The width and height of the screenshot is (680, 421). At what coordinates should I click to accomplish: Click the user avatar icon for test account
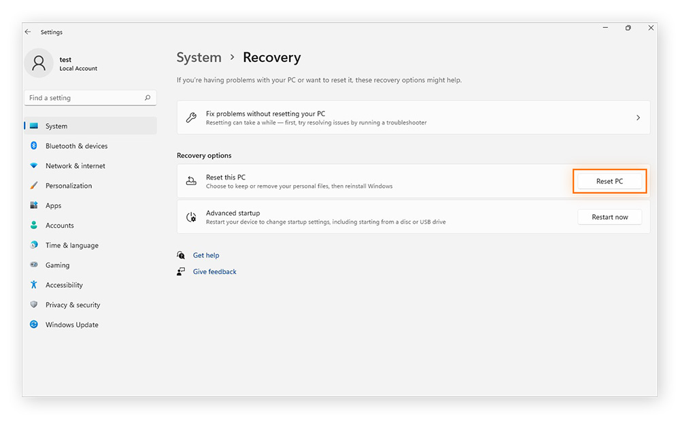[x=39, y=63]
